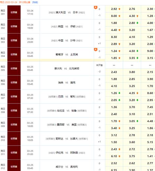This screenshot has width=155, height=171.
Task: Select 4.10 handicap odds for 瑞典 vs 捷克
Action: pos(114,86)
